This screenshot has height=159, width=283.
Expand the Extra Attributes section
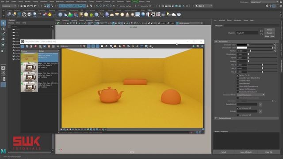(x=216, y=118)
